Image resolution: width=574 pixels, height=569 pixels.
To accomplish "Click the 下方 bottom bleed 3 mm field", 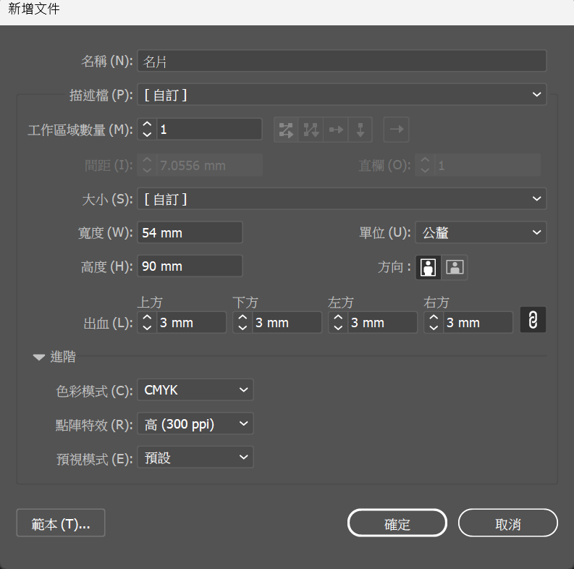I will 287,323.
